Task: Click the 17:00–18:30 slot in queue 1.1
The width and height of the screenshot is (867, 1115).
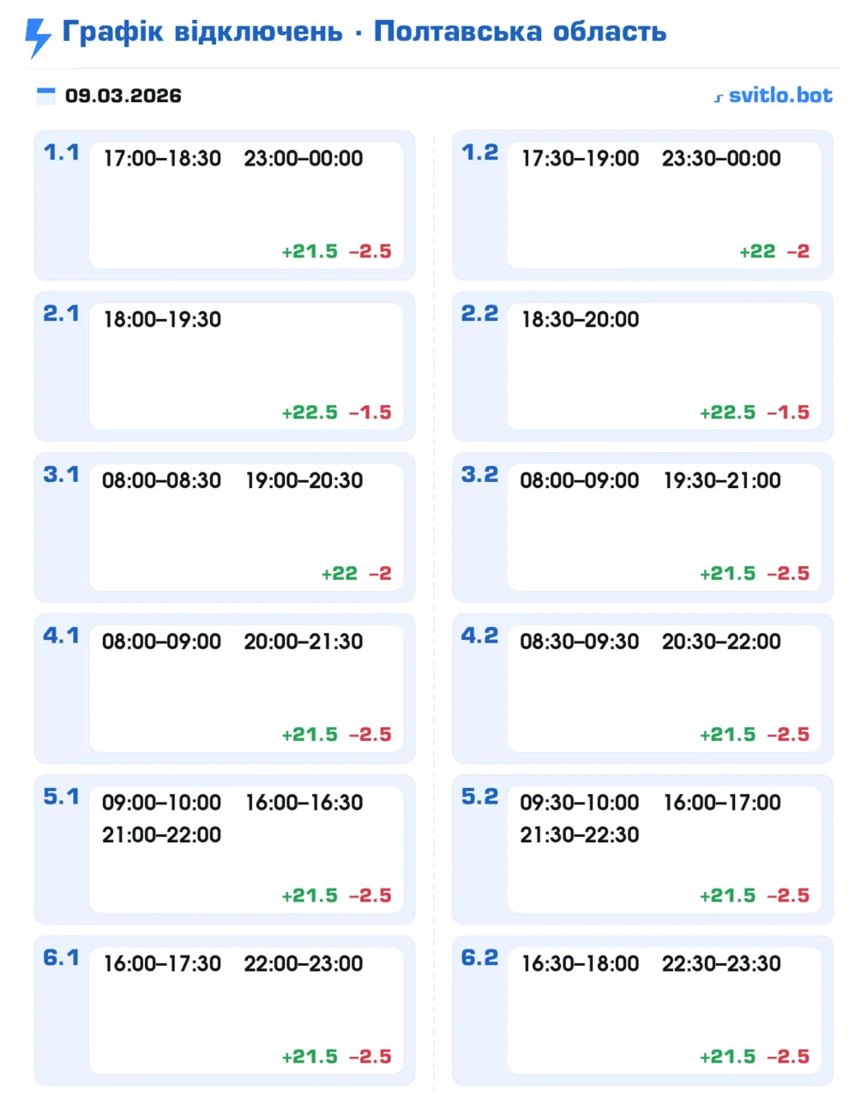Action: 162,159
